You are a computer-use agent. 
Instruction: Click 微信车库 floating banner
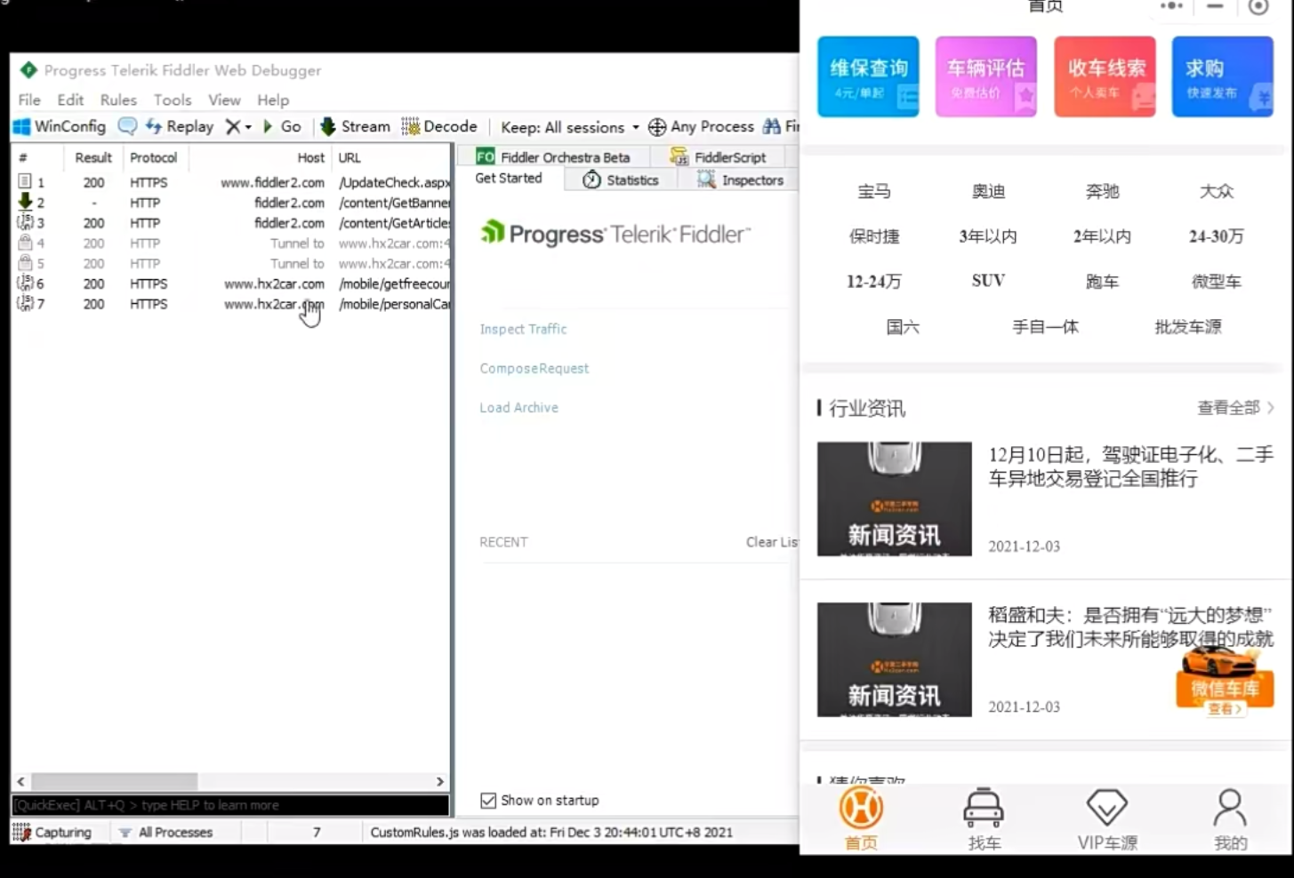click(1224, 682)
